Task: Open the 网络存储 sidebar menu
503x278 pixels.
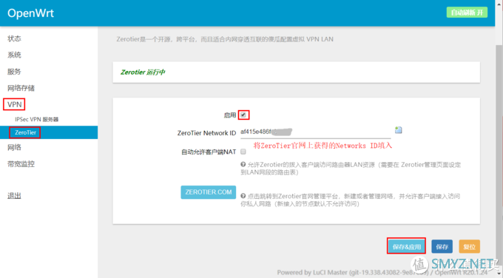Action: pos(21,88)
